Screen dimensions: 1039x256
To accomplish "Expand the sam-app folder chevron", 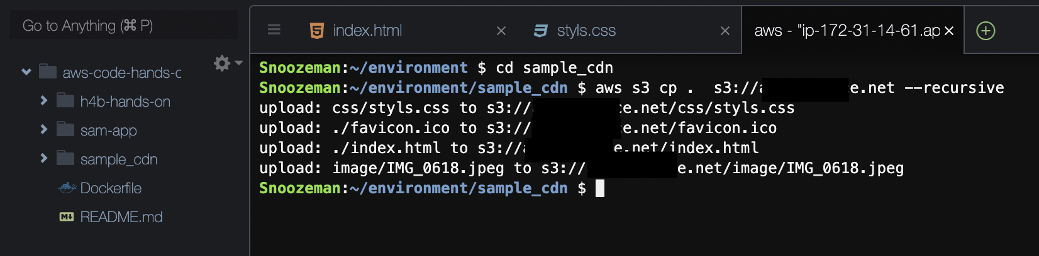I will (44, 129).
